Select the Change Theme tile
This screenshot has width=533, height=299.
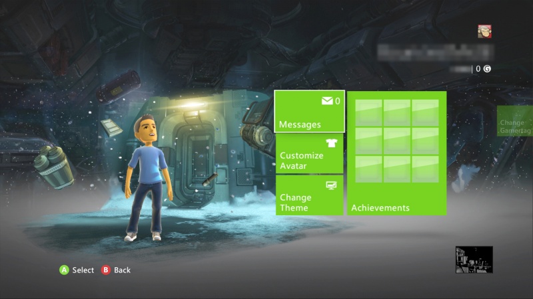click(309, 195)
